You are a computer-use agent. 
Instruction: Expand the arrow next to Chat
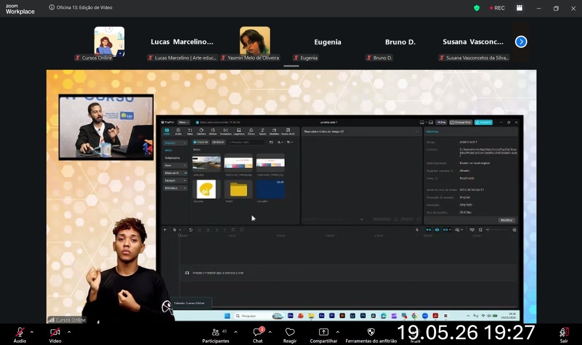270,332
